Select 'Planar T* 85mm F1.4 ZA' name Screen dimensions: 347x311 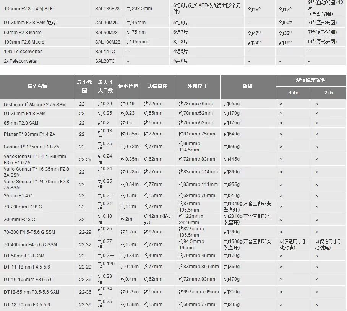coord(29,134)
